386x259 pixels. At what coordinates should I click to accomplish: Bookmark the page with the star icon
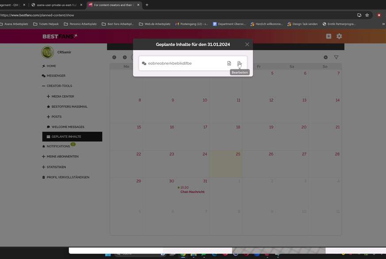click(367, 15)
